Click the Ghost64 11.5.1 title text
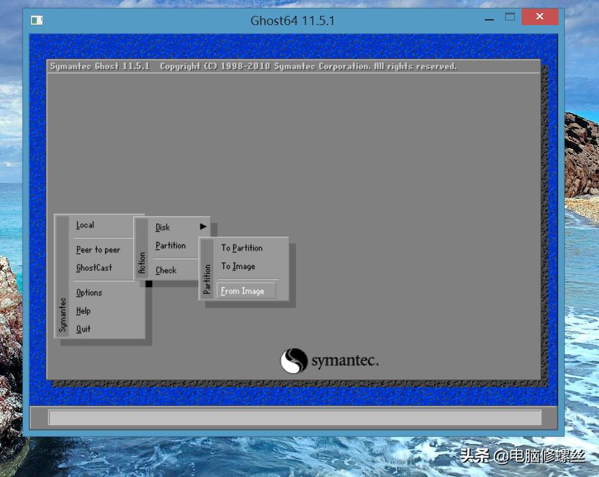The width and height of the screenshot is (599, 477). pos(293,20)
